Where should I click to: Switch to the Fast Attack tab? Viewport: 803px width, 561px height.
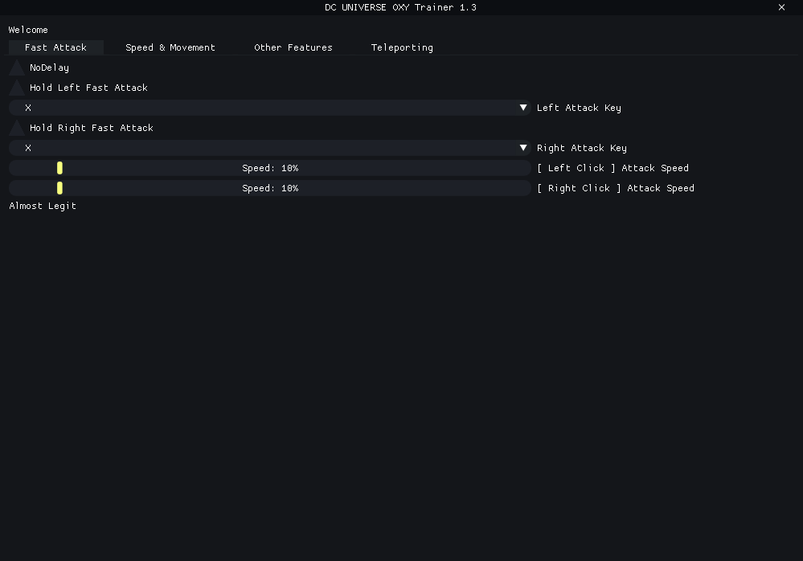pos(55,47)
